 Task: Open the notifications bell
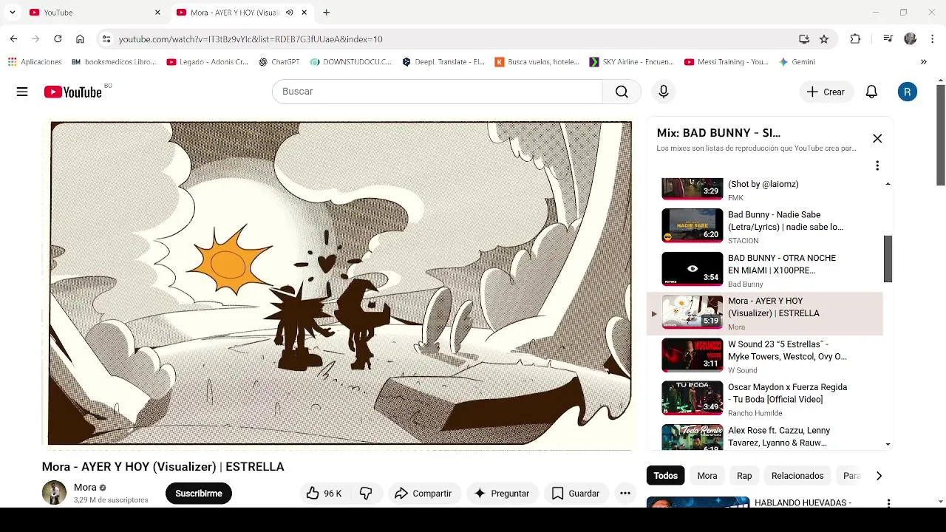point(871,92)
